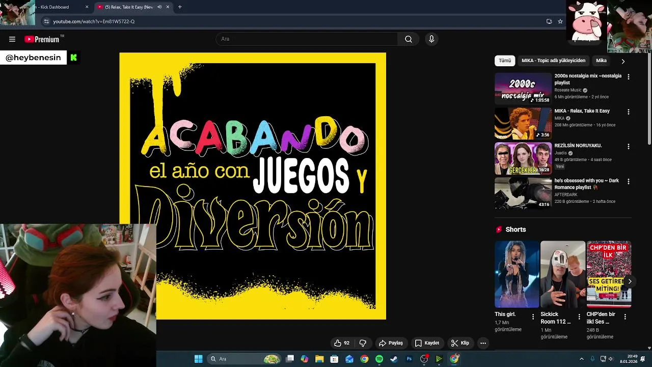652x367 pixels.
Task: Dislike the video with thumbs down
Action: pyautogui.click(x=363, y=343)
